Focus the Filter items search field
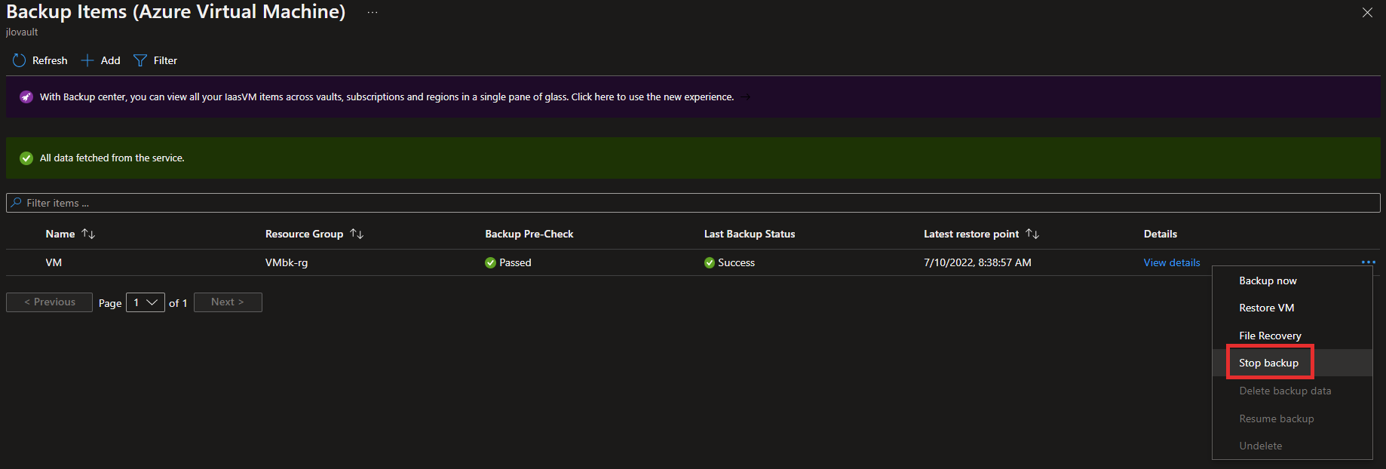This screenshot has width=1386, height=469. pos(693,203)
